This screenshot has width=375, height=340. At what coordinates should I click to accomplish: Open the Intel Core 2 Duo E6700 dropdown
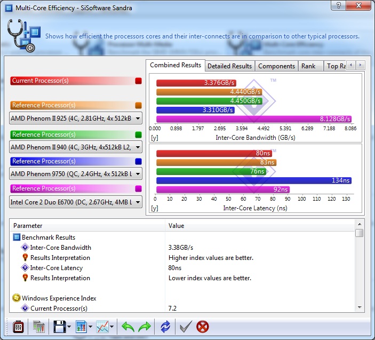pos(76,202)
